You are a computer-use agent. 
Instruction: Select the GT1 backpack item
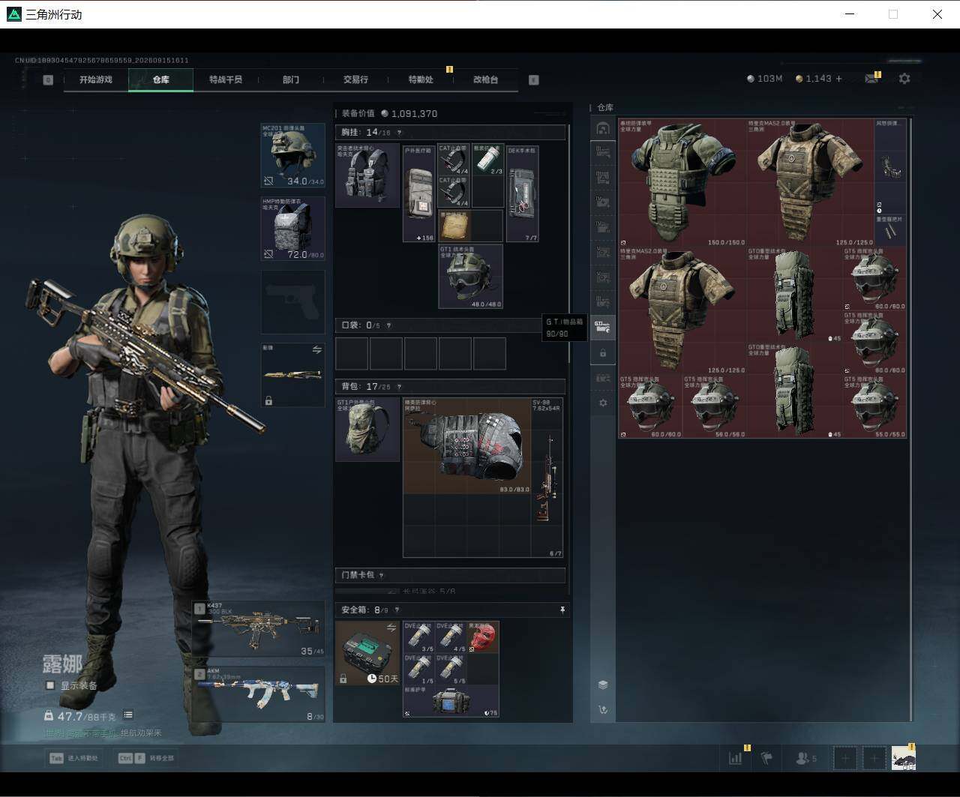click(x=367, y=429)
